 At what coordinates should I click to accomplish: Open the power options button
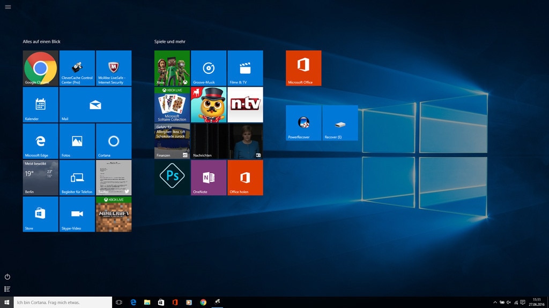(8, 276)
